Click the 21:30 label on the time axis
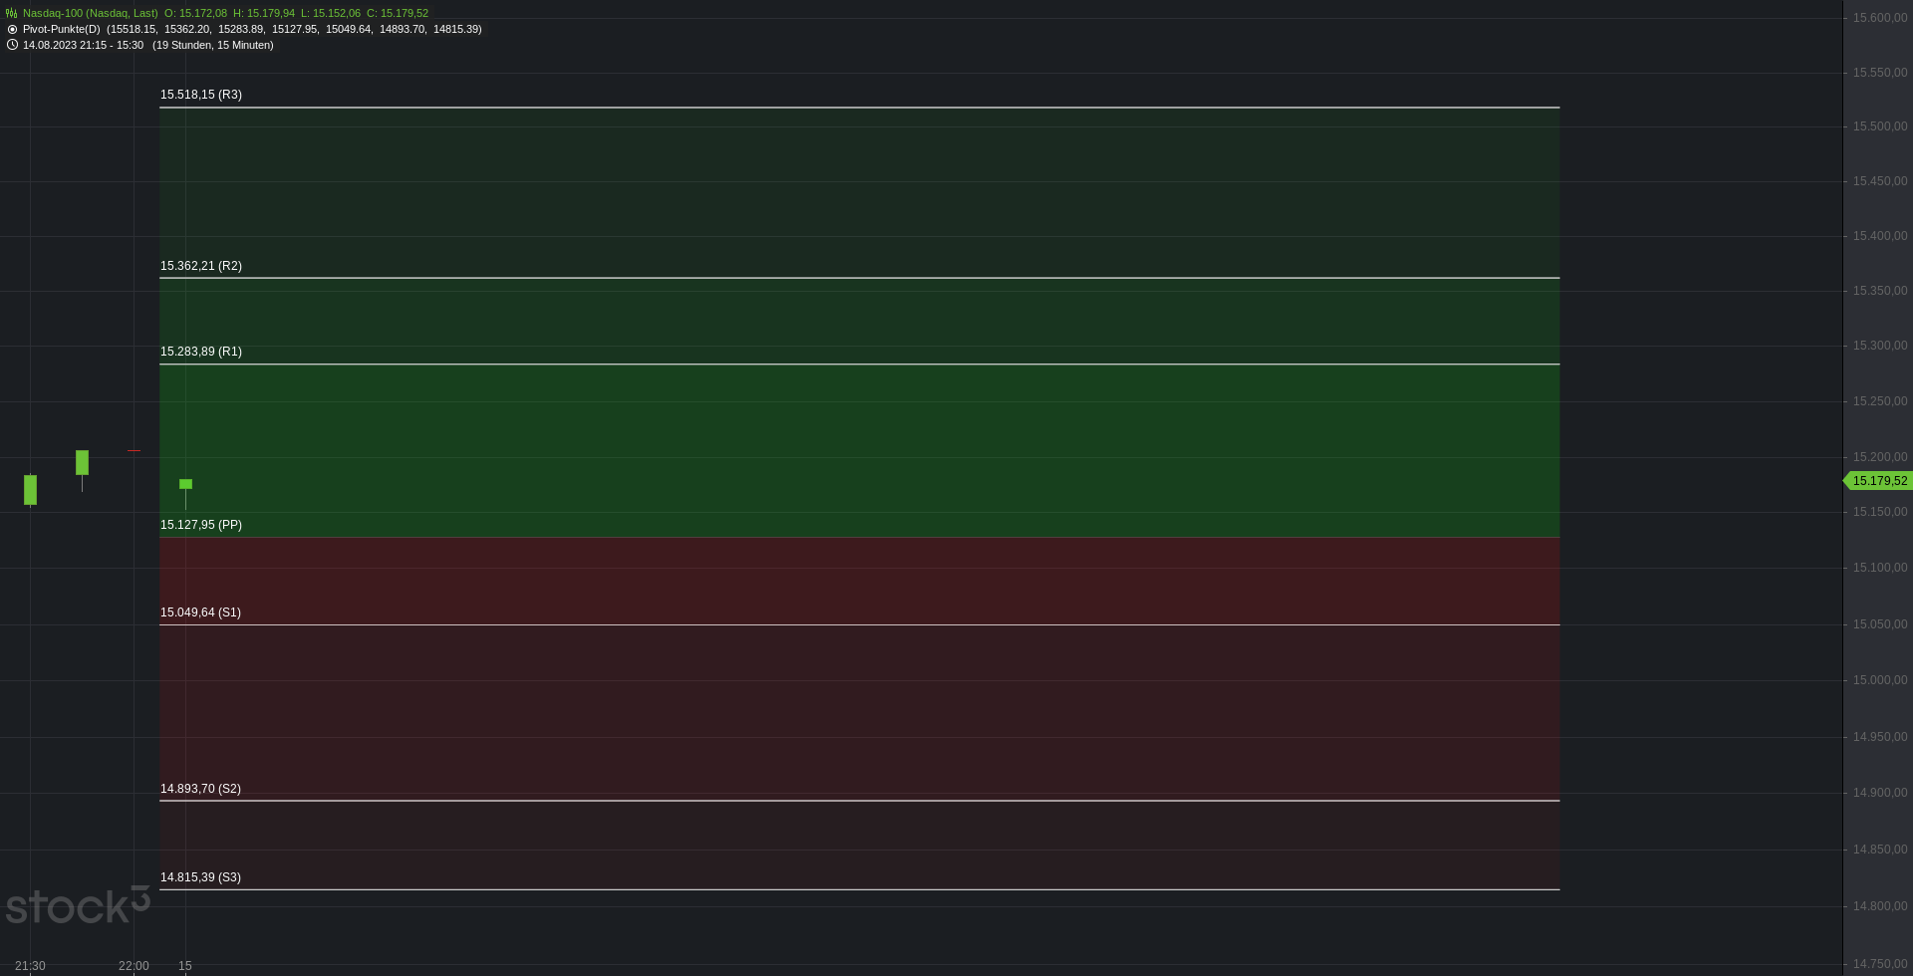Viewport: 1913px width, 976px height. (x=30, y=966)
